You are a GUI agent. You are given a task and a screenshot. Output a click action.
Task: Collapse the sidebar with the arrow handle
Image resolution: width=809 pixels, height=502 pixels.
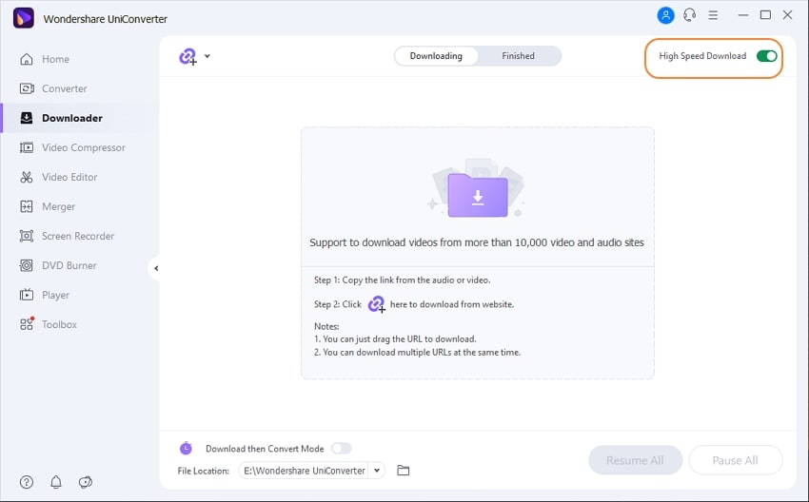(x=155, y=268)
